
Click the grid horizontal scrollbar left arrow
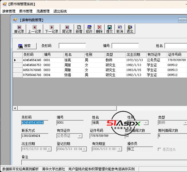[15, 108]
